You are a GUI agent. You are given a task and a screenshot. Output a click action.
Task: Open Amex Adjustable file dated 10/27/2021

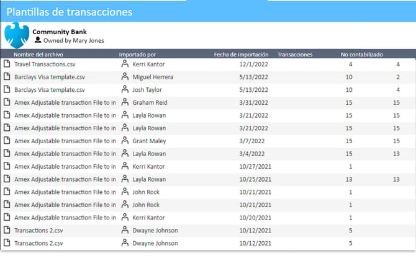tap(65, 166)
